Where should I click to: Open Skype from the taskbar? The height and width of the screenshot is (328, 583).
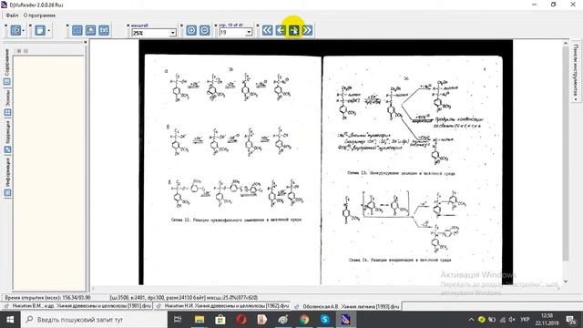325,320
